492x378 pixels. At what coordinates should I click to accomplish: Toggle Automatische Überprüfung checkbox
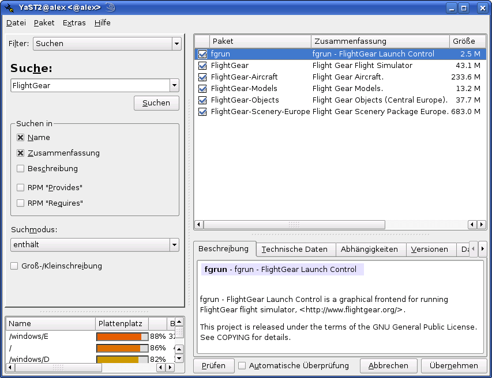[242, 365]
